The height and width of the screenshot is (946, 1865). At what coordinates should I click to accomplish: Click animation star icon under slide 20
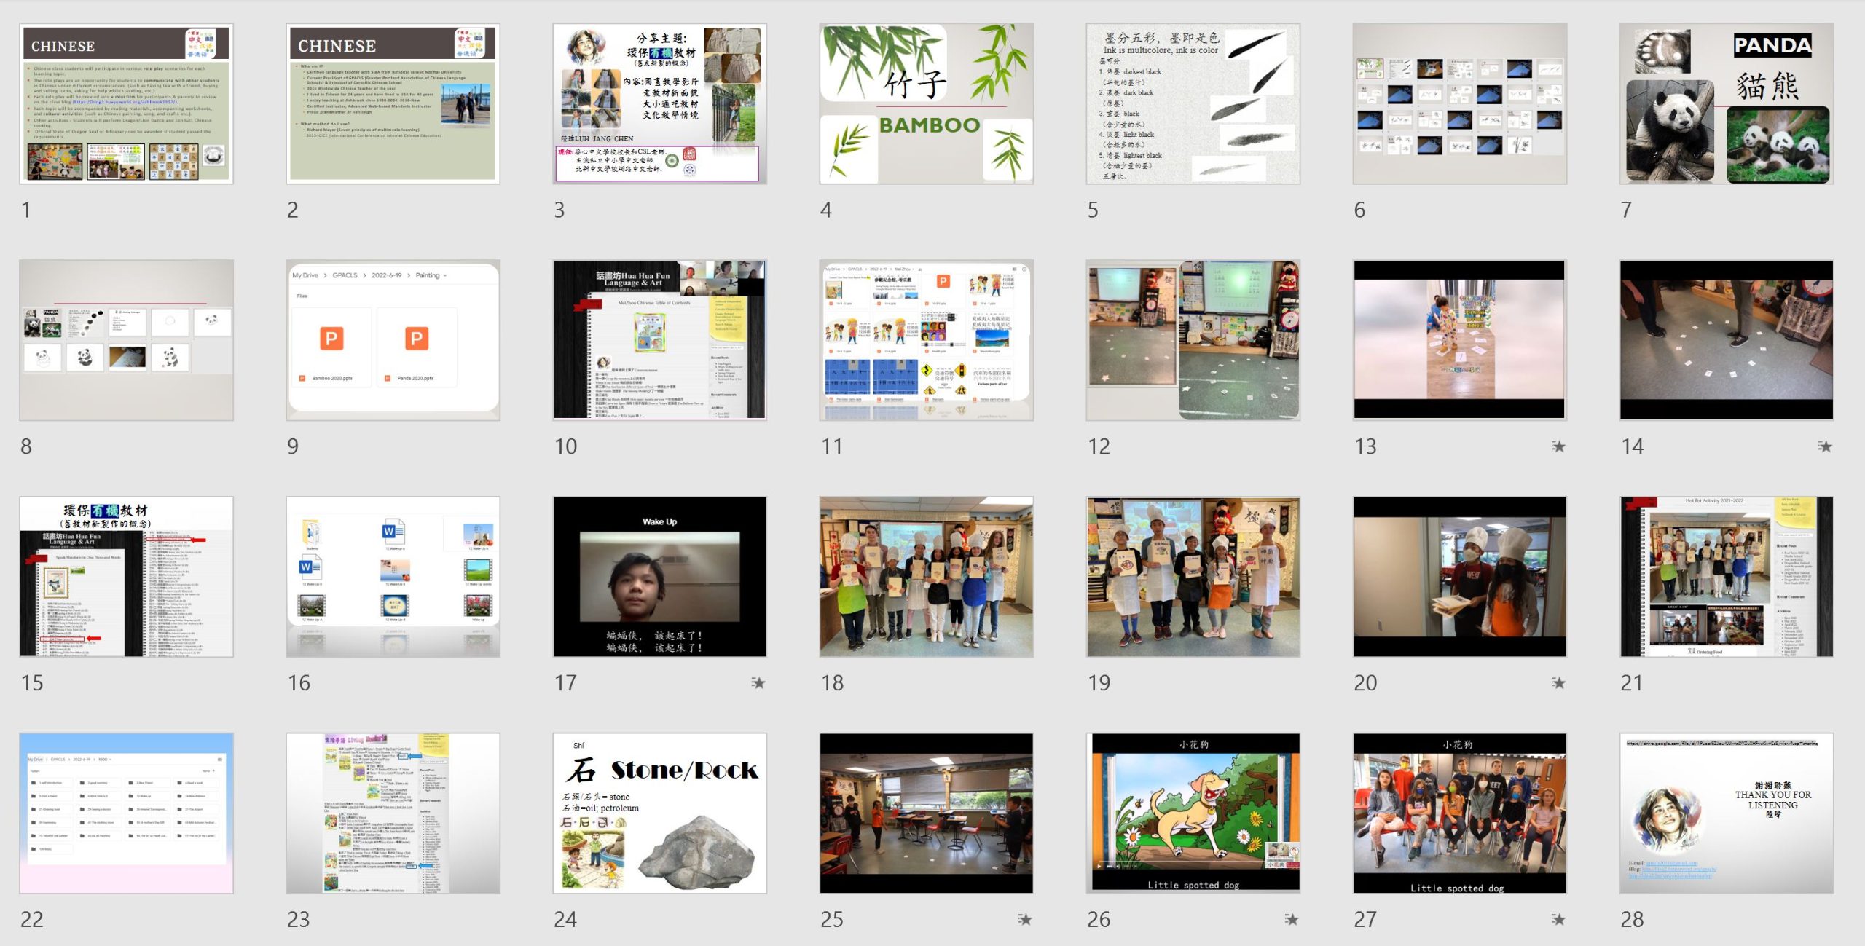point(1558,683)
